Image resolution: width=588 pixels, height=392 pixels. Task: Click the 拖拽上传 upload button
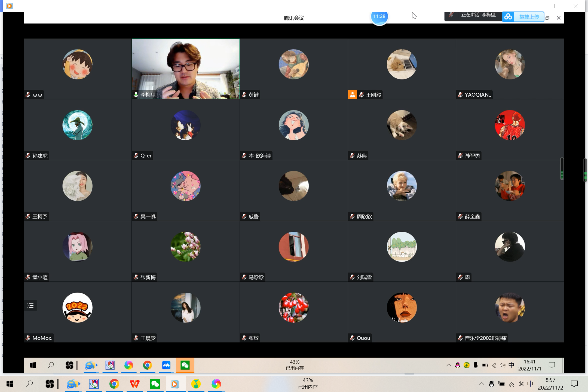click(529, 17)
